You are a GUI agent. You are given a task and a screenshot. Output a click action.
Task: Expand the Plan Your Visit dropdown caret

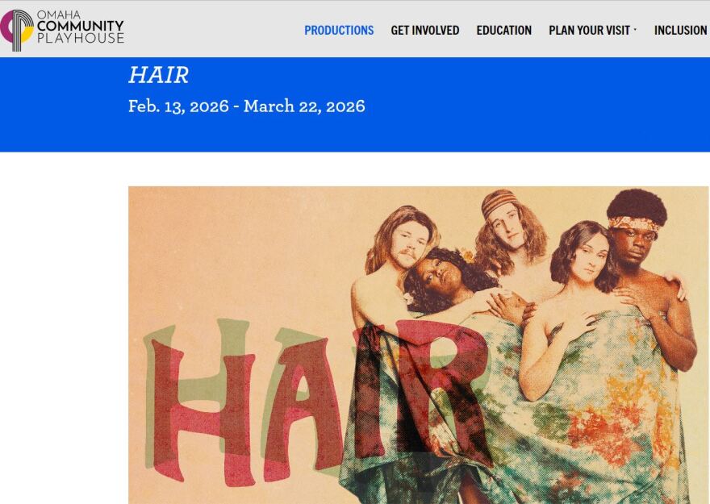(635, 29)
